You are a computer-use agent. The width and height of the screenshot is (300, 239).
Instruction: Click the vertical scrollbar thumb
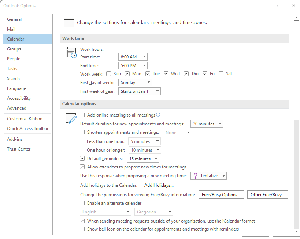(296, 70)
